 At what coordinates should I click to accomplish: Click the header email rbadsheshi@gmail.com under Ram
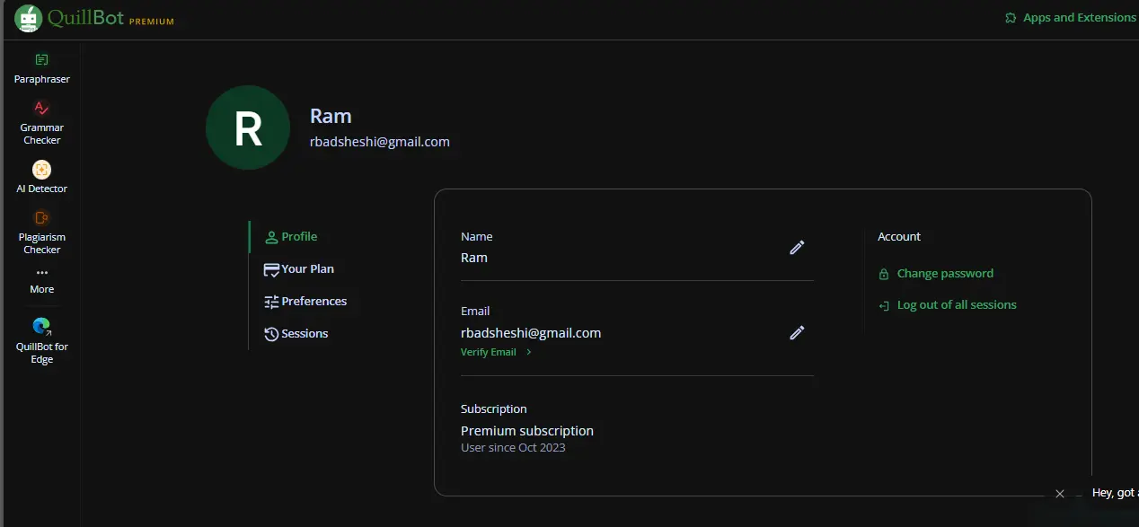click(x=380, y=142)
